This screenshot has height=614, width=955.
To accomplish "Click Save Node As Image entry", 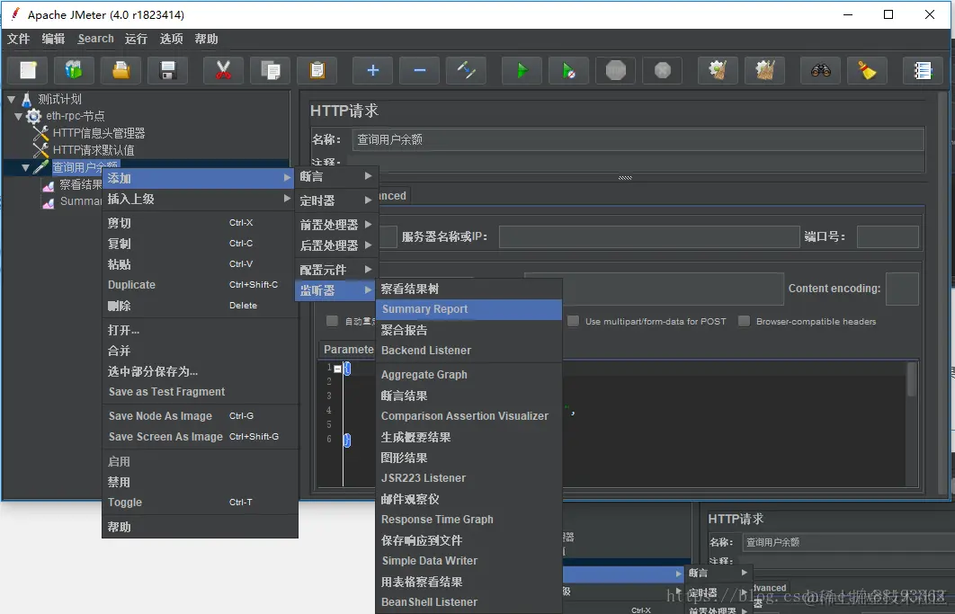I will pos(200,416).
